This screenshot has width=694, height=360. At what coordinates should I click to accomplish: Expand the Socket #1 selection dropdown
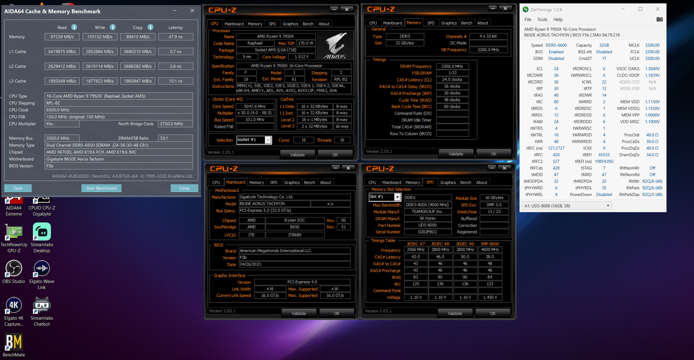(x=268, y=140)
